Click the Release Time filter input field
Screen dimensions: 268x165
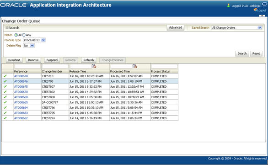[80, 66]
